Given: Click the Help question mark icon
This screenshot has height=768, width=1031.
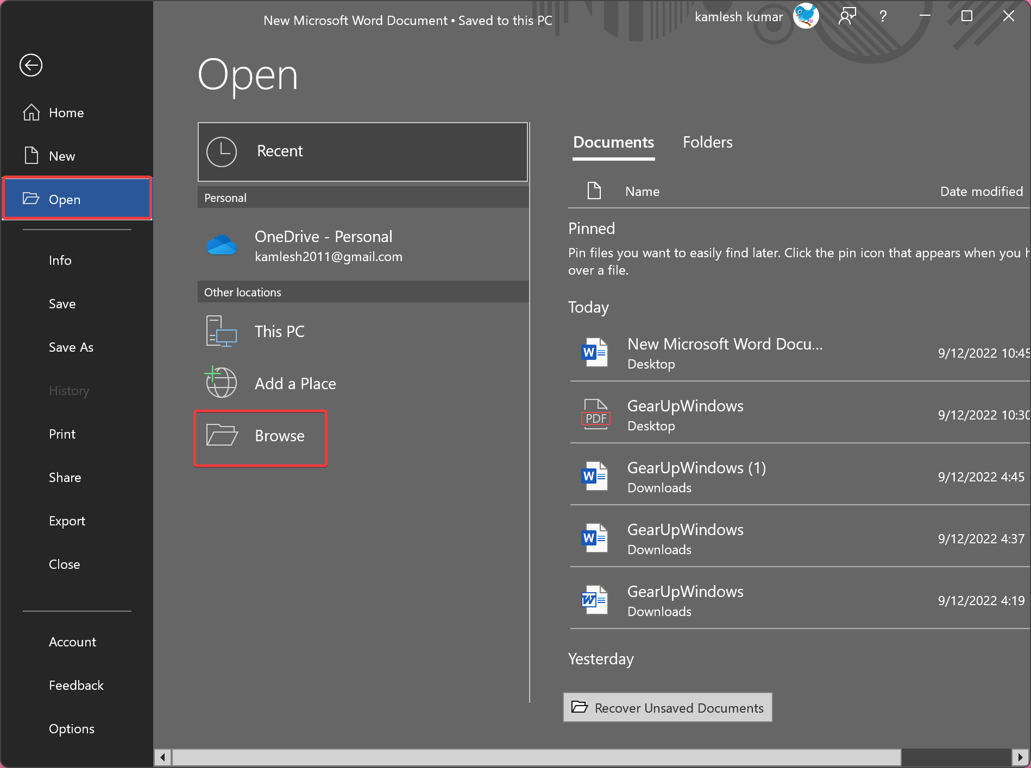Looking at the screenshot, I should (883, 16).
